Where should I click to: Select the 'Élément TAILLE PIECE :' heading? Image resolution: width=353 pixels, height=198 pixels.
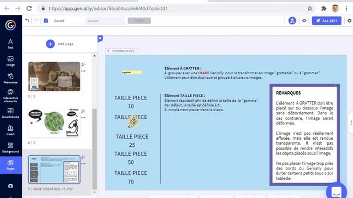point(185,96)
